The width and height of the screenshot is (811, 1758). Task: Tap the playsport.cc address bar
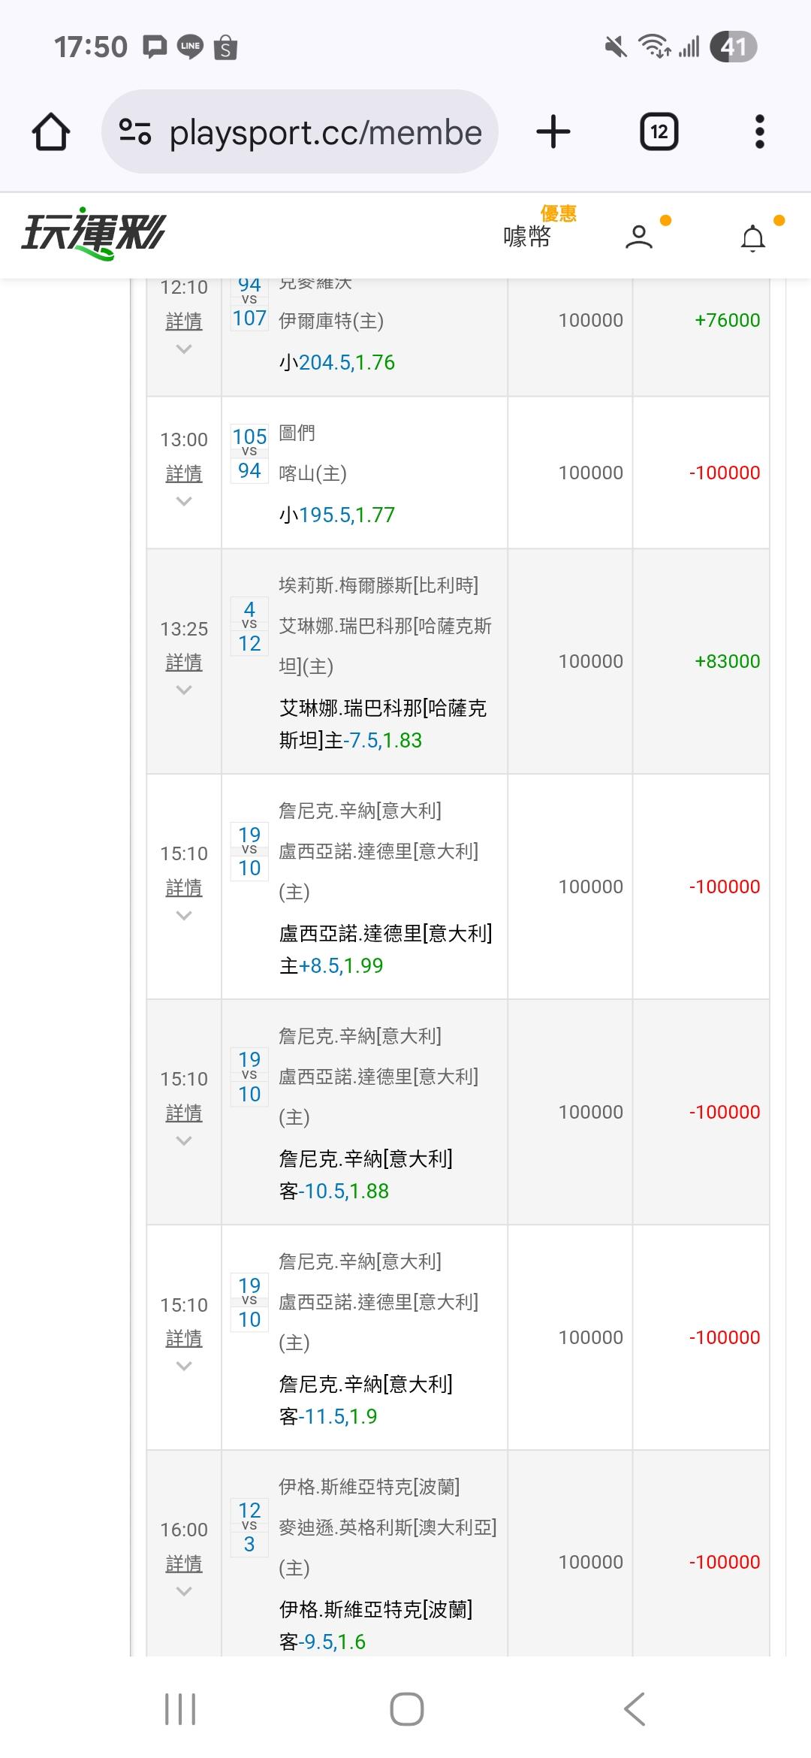tap(324, 133)
